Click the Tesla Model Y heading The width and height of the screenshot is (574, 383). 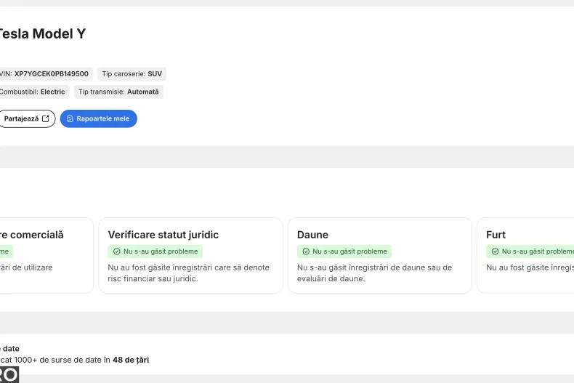(x=42, y=33)
